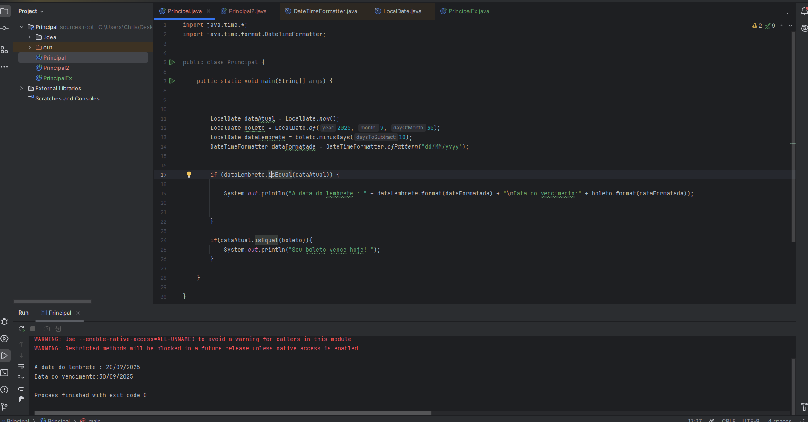Click the Stop process button
Viewport: 808px width, 422px height.
tap(33, 329)
